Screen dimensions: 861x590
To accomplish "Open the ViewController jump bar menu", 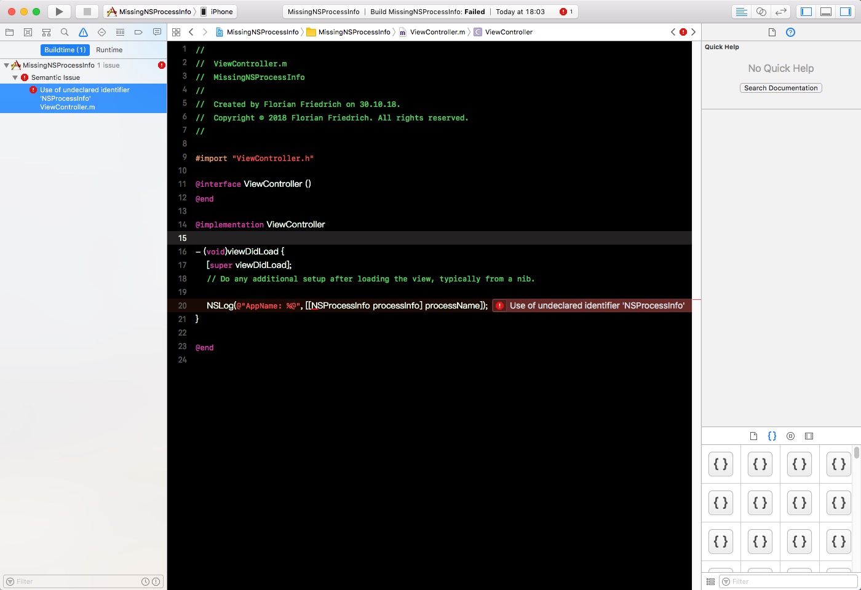I will click(x=508, y=31).
